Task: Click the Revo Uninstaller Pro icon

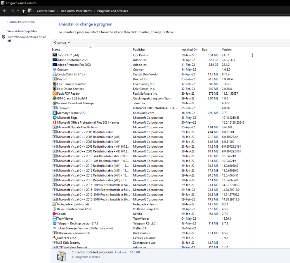Action: point(54,209)
